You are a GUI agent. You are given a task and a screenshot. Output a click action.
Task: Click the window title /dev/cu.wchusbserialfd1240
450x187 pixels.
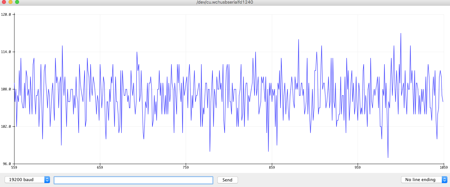coord(225,2)
